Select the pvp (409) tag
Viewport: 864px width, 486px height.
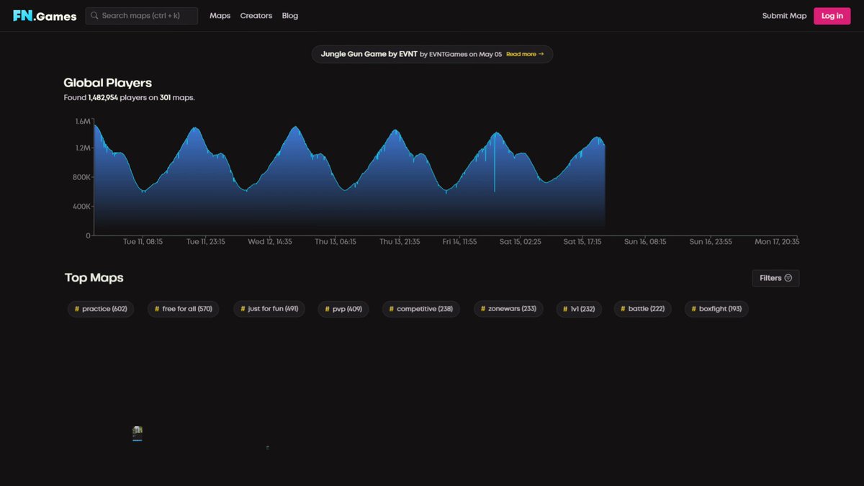[343, 309]
